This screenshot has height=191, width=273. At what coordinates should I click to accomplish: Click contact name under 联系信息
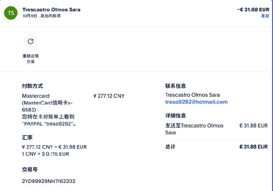192,95
